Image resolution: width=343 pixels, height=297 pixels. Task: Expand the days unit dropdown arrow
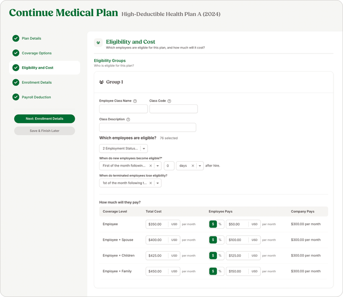tap(200, 166)
